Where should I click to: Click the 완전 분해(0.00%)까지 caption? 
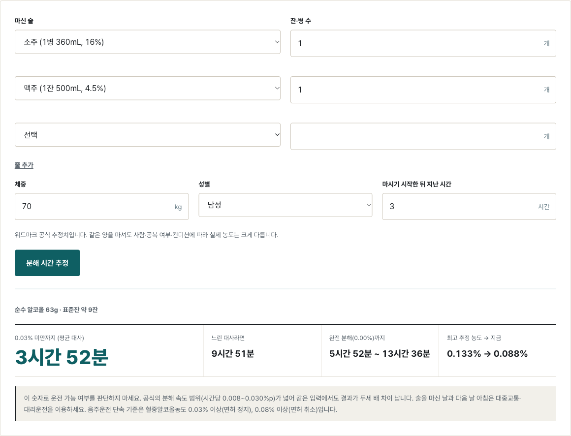pos(357,338)
